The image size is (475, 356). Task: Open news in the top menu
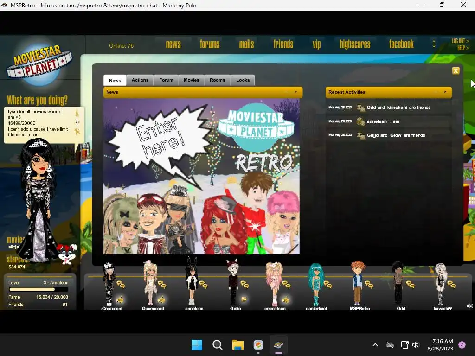pos(173,44)
